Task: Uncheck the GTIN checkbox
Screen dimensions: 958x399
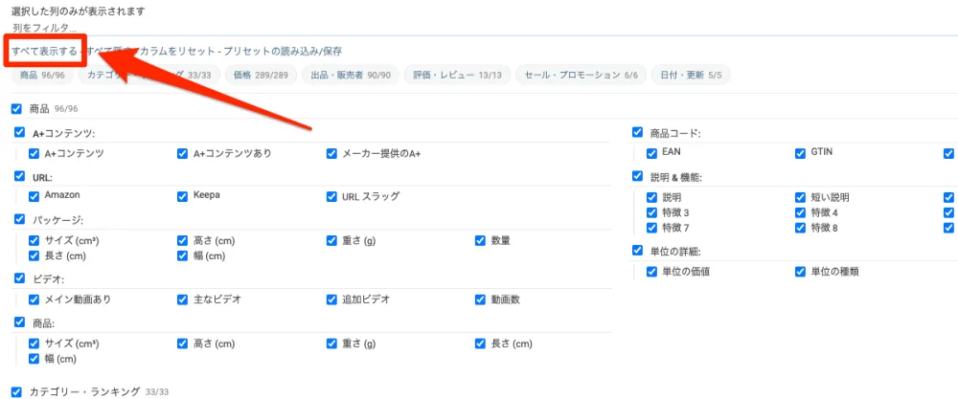Action: (x=800, y=153)
